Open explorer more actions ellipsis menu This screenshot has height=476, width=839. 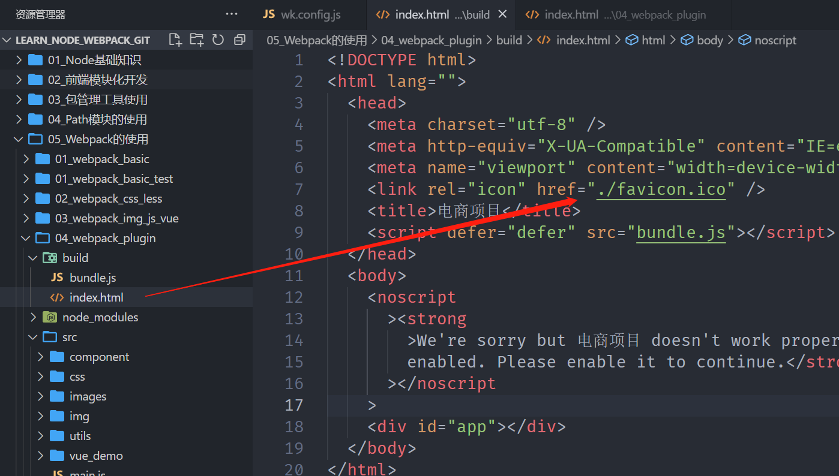click(x=232, y=14)
